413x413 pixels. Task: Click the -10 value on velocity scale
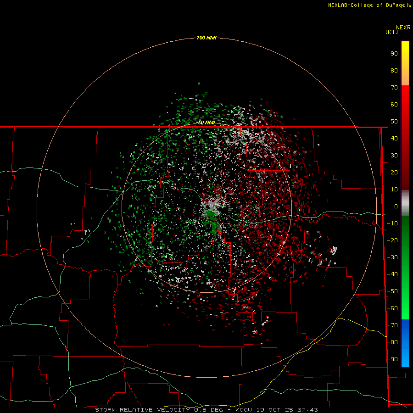click(392, 223)
